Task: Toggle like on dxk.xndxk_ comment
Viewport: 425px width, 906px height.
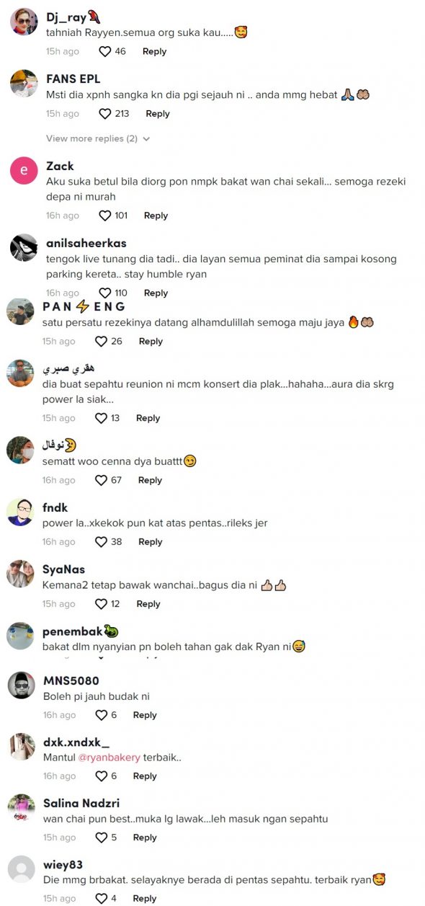Action: coord(102,776)
